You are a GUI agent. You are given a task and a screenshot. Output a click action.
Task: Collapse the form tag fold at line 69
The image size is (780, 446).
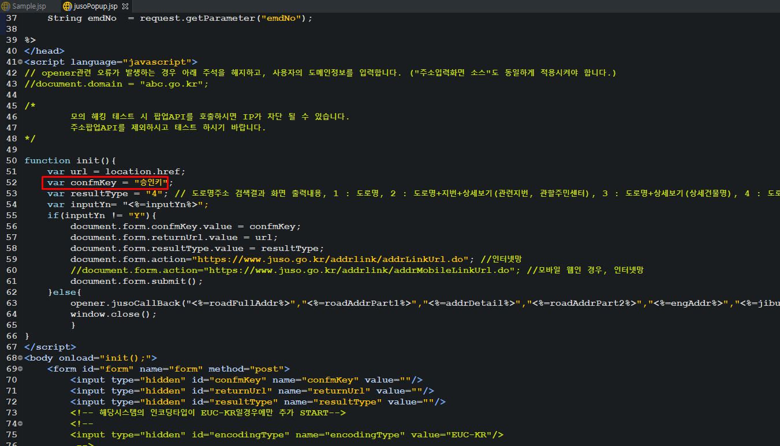click(20, 369)
